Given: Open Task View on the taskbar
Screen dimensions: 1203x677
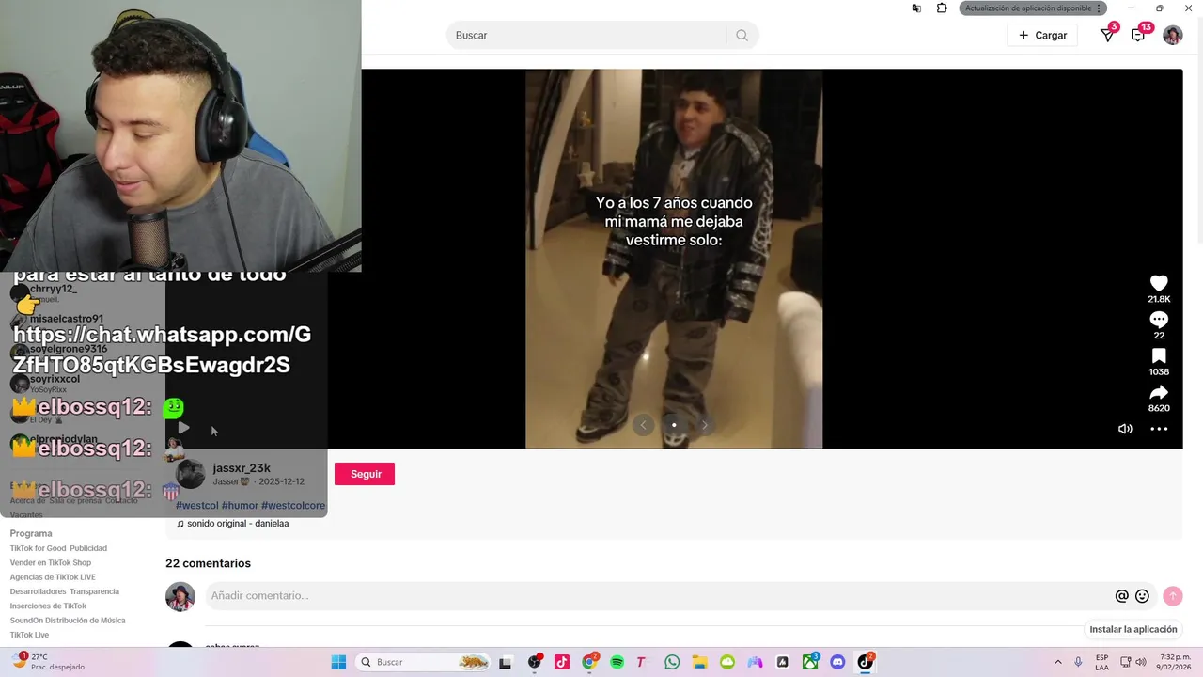Looking at the screenshot, I should (505, 662).
